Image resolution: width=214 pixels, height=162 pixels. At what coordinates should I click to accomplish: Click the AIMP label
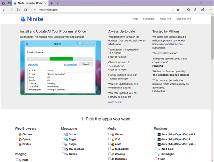(118, 144)
